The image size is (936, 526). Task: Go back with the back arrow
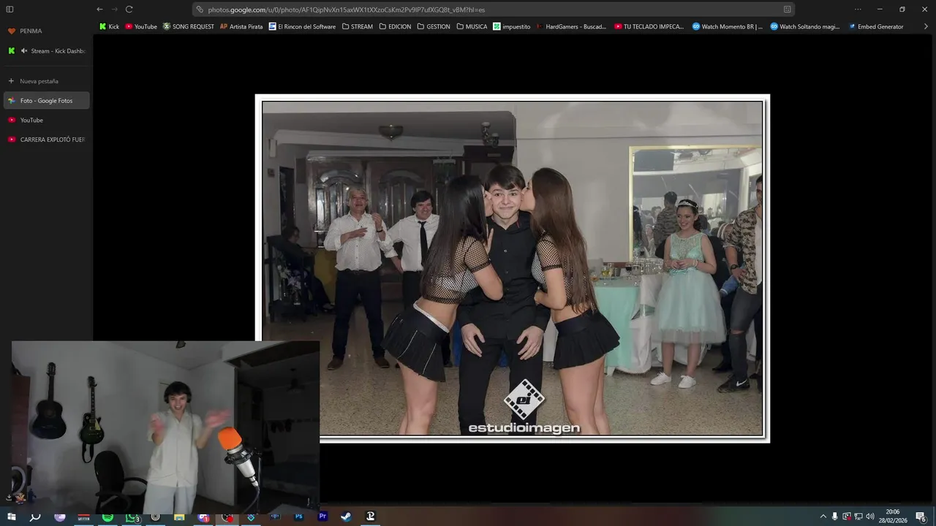point(99,9)
